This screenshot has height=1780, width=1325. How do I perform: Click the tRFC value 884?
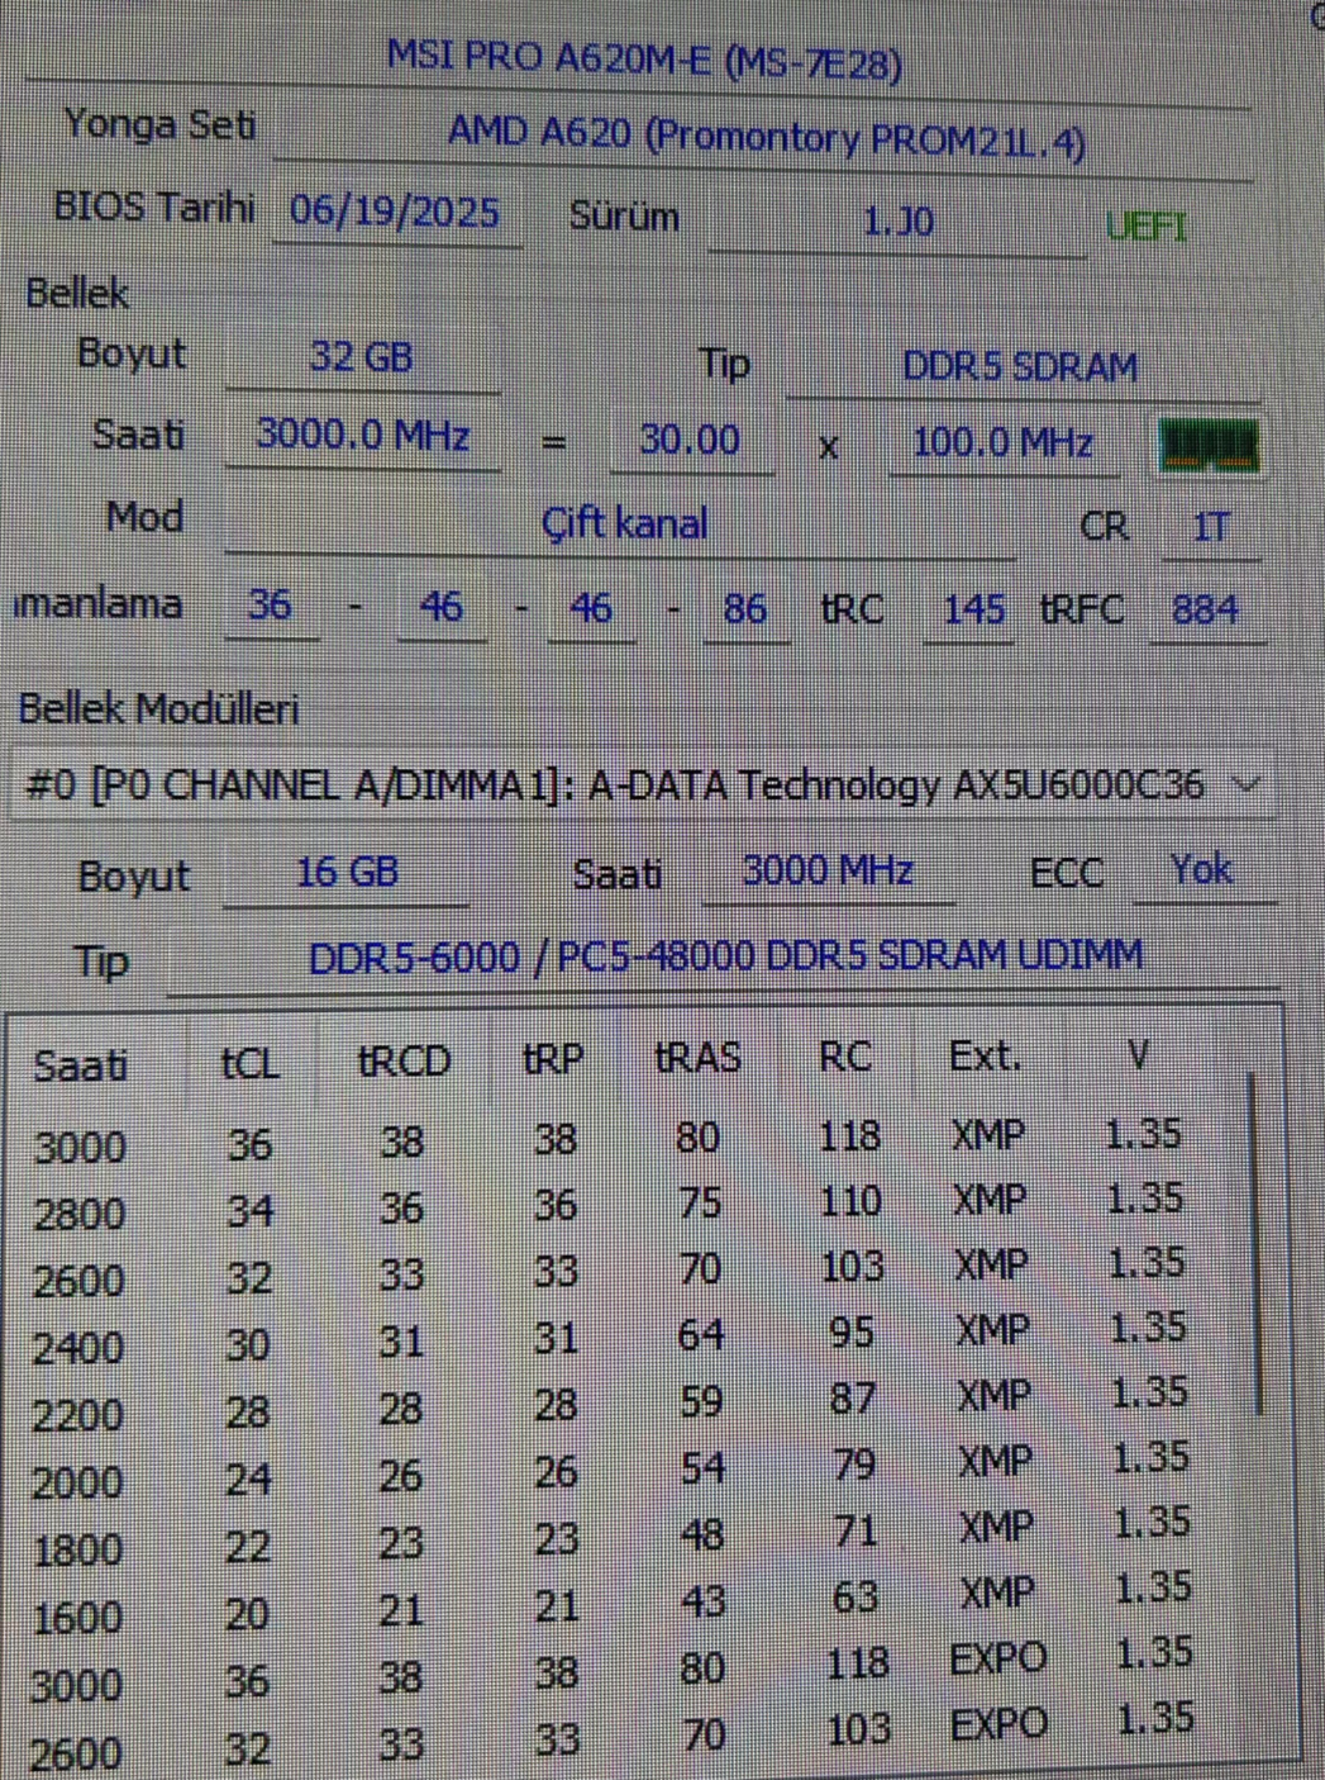pyautogui.click(x=1206, y=610)
